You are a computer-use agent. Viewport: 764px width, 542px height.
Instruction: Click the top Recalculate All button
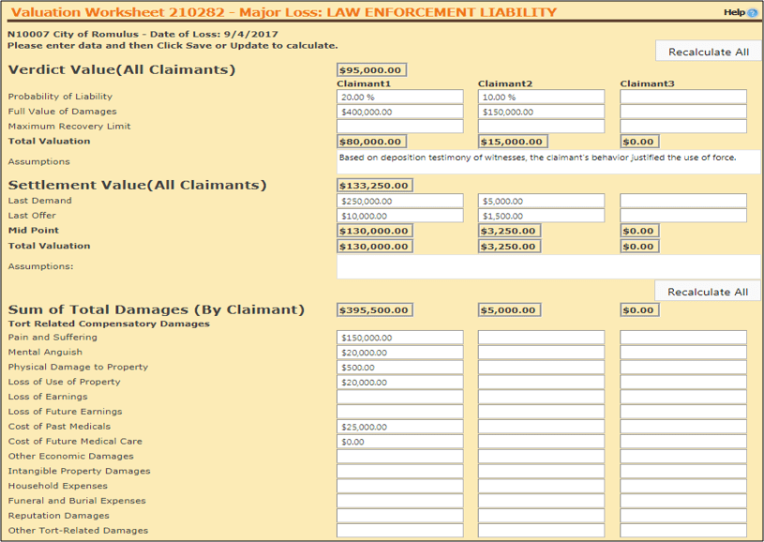click(x=708, y=51)
